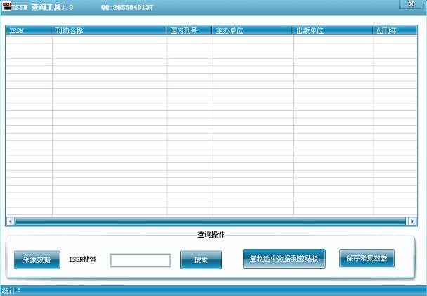This screenshot has height=296, width=427.
Task: Click the 创刊年 column header
Action: click(395, 30)
